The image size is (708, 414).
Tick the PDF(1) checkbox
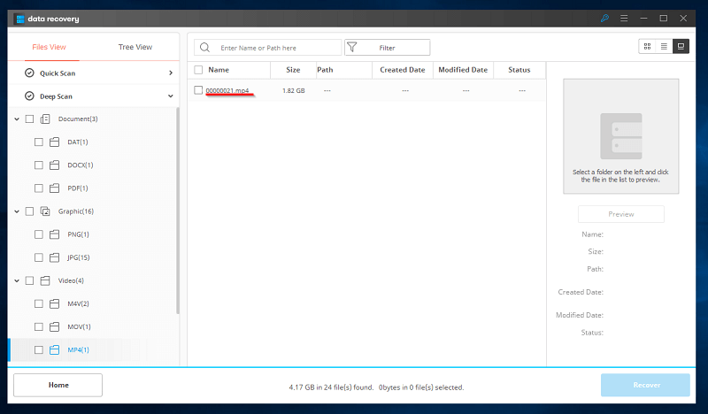pos(39,188)
